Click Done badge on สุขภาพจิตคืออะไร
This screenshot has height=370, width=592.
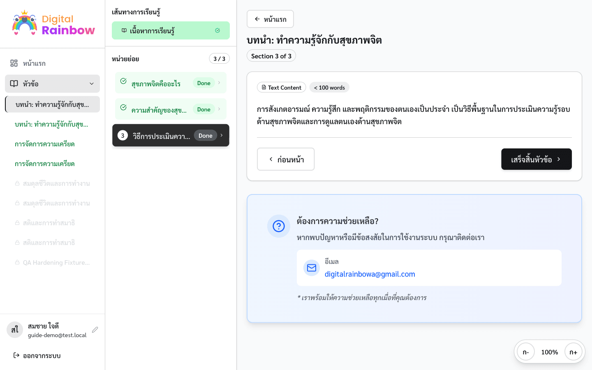(x=204, y=83)
